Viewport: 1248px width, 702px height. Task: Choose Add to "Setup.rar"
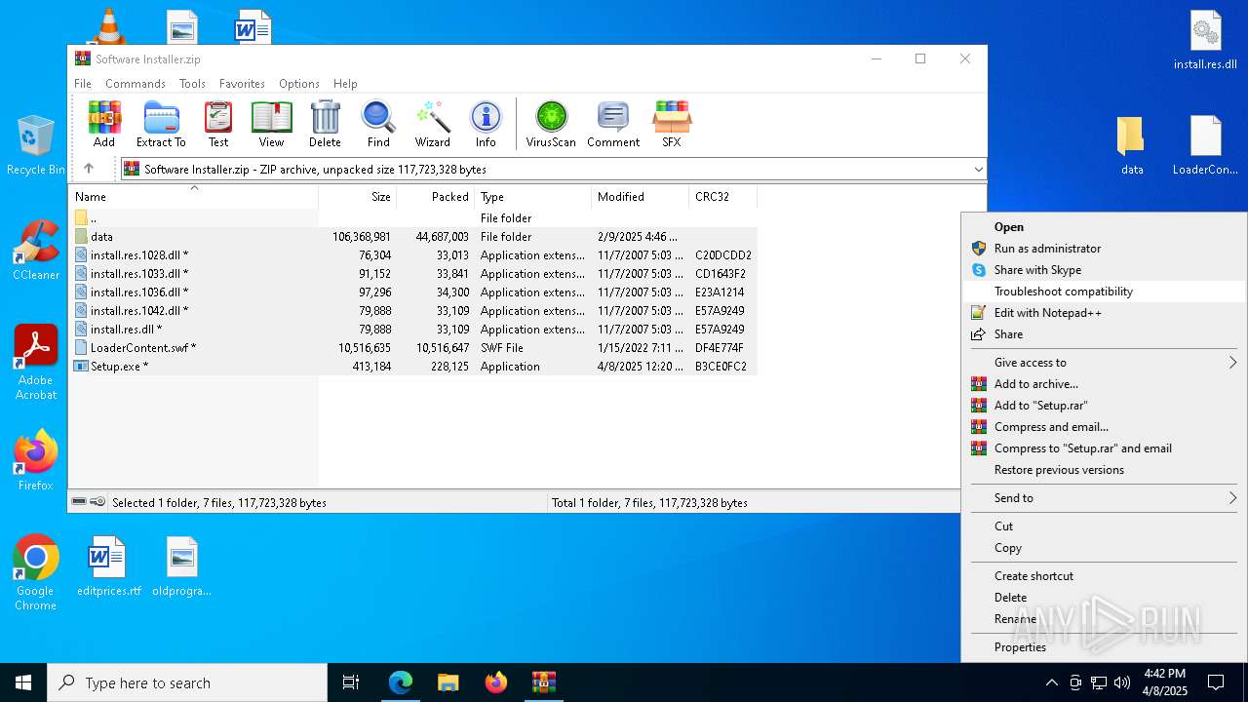[x=1104, y=405]
